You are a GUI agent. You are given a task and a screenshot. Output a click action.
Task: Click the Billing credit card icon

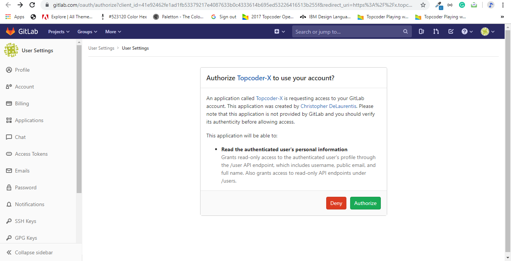click(x=9, y=103)
